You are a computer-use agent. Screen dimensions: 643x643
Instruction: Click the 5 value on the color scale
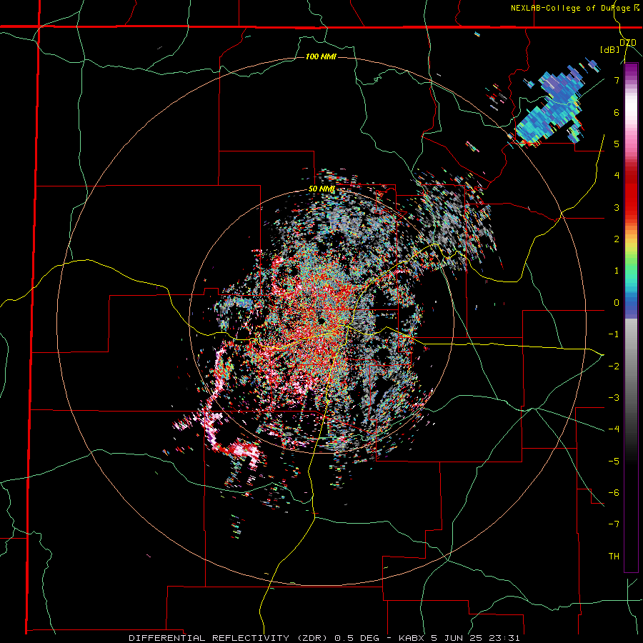click(x=617, y=144)
